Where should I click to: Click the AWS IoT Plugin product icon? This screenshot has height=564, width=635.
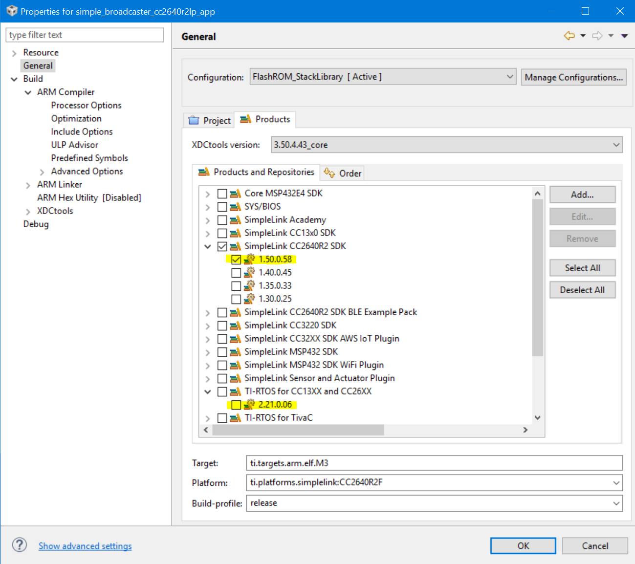236,339
